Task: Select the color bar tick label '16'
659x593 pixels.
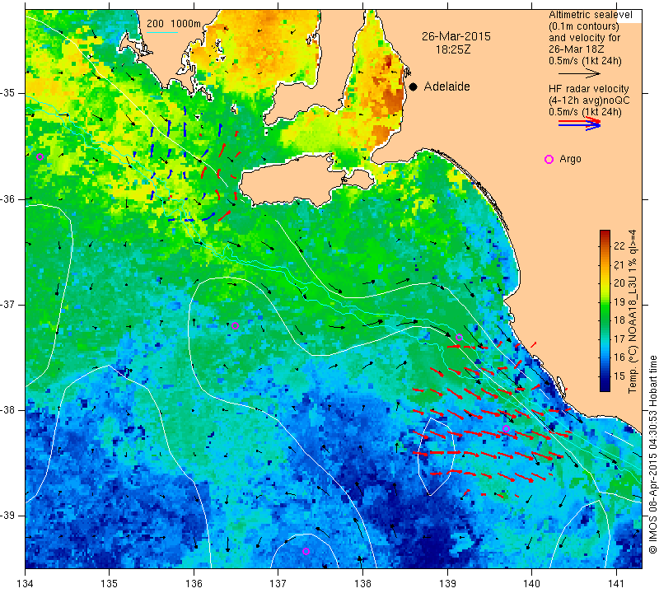Action: click(619, 357)
